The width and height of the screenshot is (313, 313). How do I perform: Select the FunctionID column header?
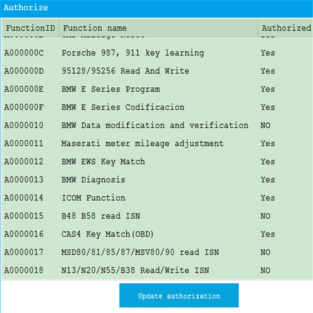pos(31,28)
